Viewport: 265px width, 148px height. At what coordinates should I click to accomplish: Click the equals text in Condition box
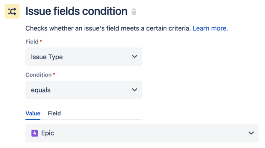pos(40,90)
